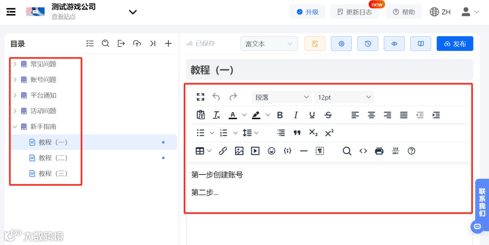Insert an image
The width and height of the screenshot is (489, 245).
(239, 151)
